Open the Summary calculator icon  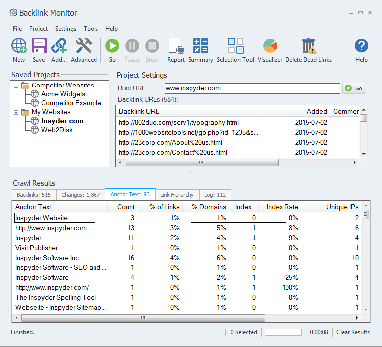coord(201,46)
